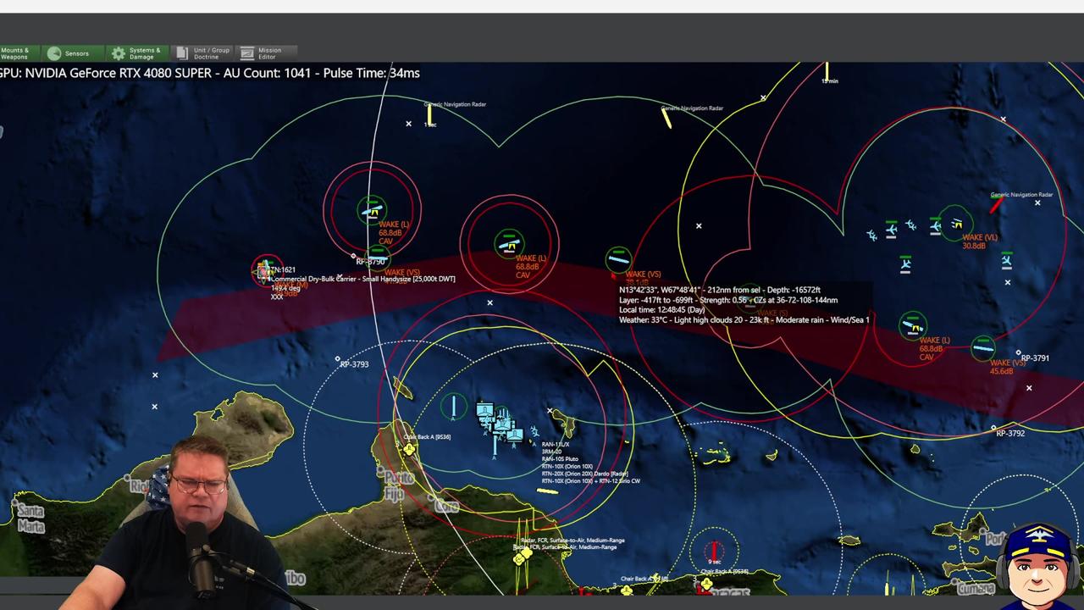Select the red missile contact with 9 sec label
The width and height of the screenshot is (1084, 610).
pyautogui.click(x=714, y=551)
